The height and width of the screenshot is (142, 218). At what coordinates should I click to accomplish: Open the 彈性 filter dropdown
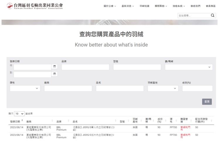point(25,88)
